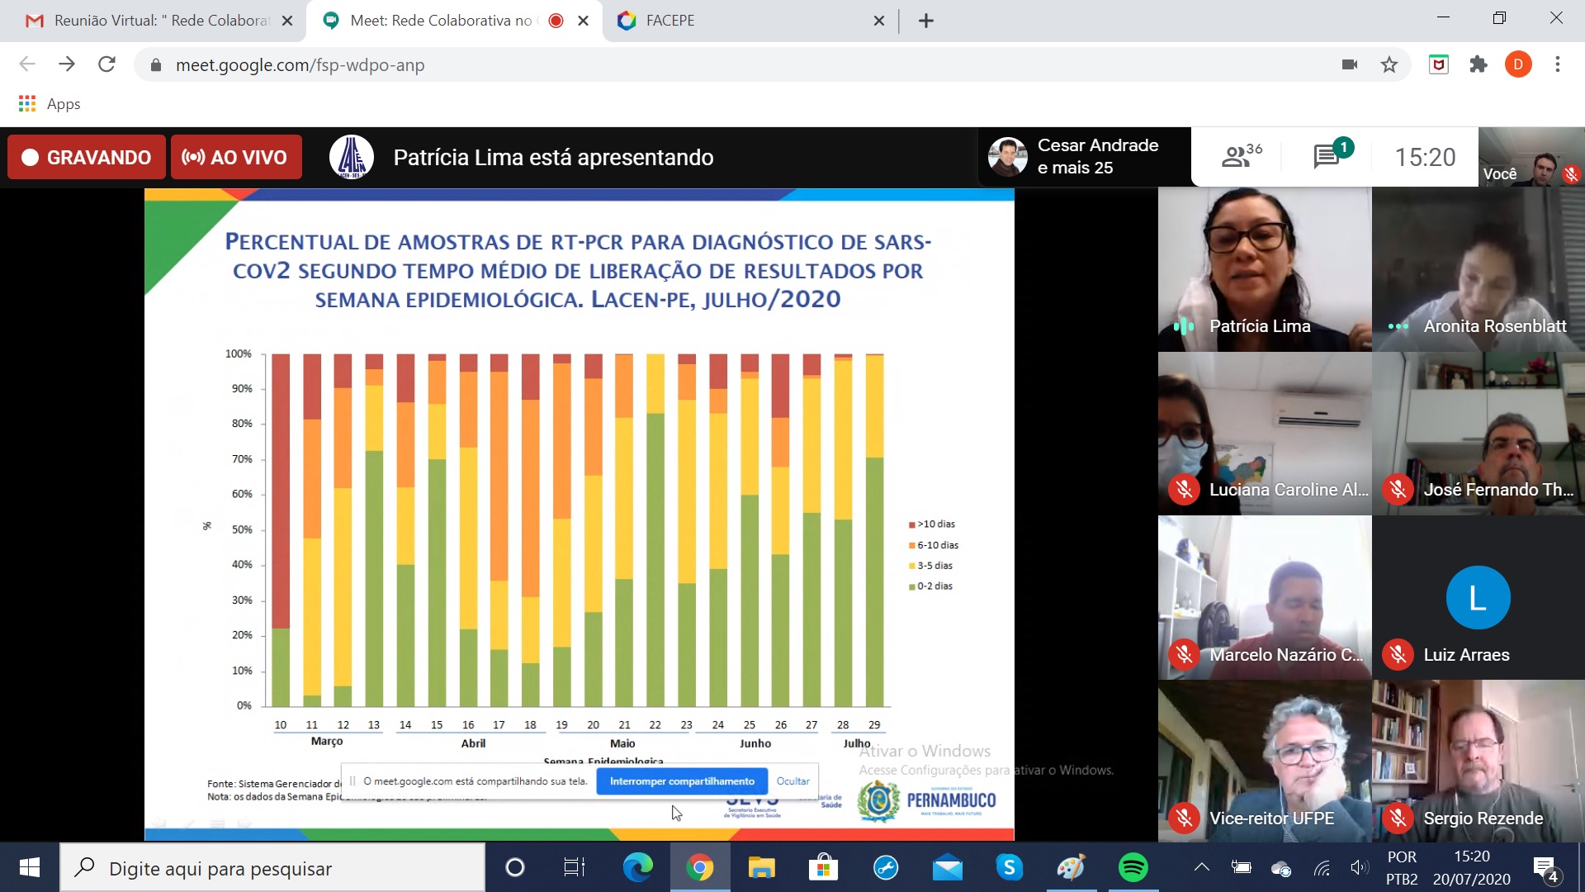
Task: Open File Explorer from taskbar
Action: point(761,868)
